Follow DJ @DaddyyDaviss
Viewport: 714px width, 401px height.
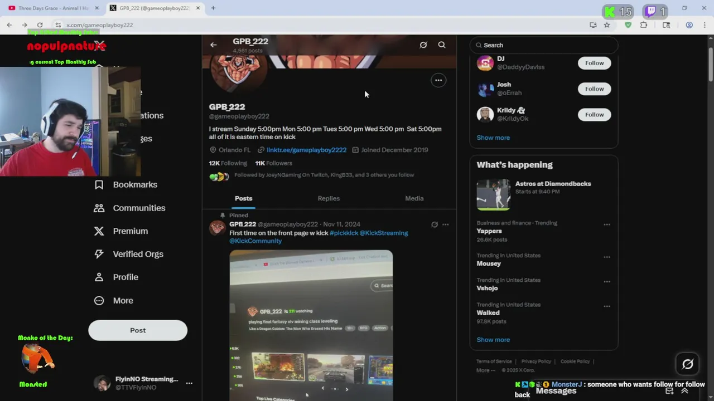tap(595, 63)
